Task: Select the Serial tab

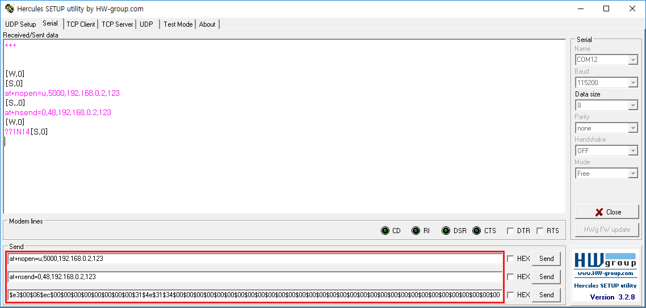Action: pos(51,23)
